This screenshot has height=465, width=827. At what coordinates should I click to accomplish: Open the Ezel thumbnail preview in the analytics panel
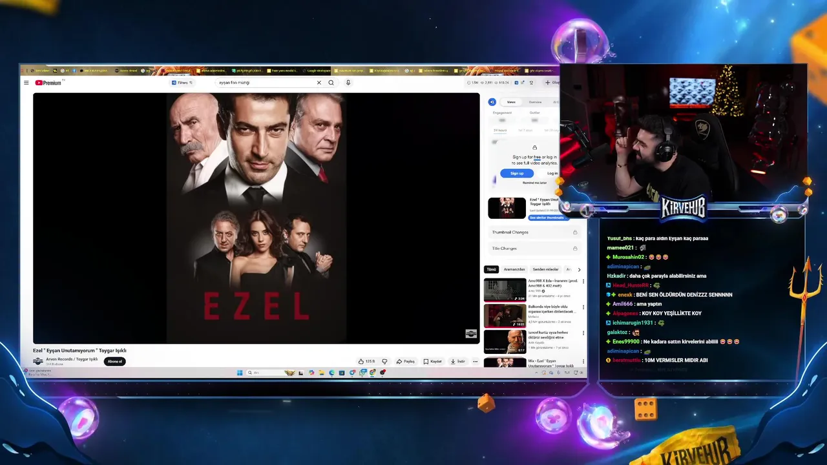[x=507, y=208]
